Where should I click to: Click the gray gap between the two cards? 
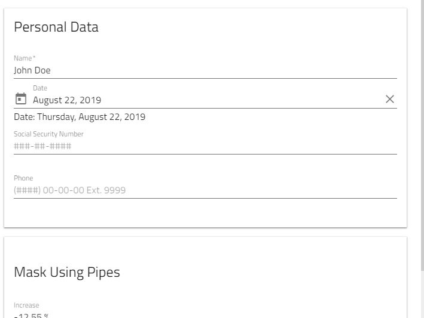click(203, 232)
